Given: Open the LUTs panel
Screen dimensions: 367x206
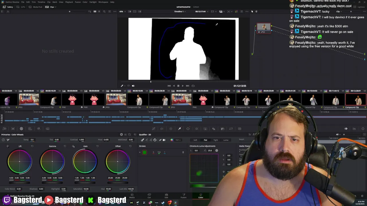Looking at the screenshot, I should click(21, 7).
